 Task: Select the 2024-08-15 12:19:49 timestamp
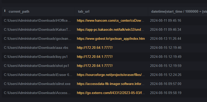tap(166, 57)
